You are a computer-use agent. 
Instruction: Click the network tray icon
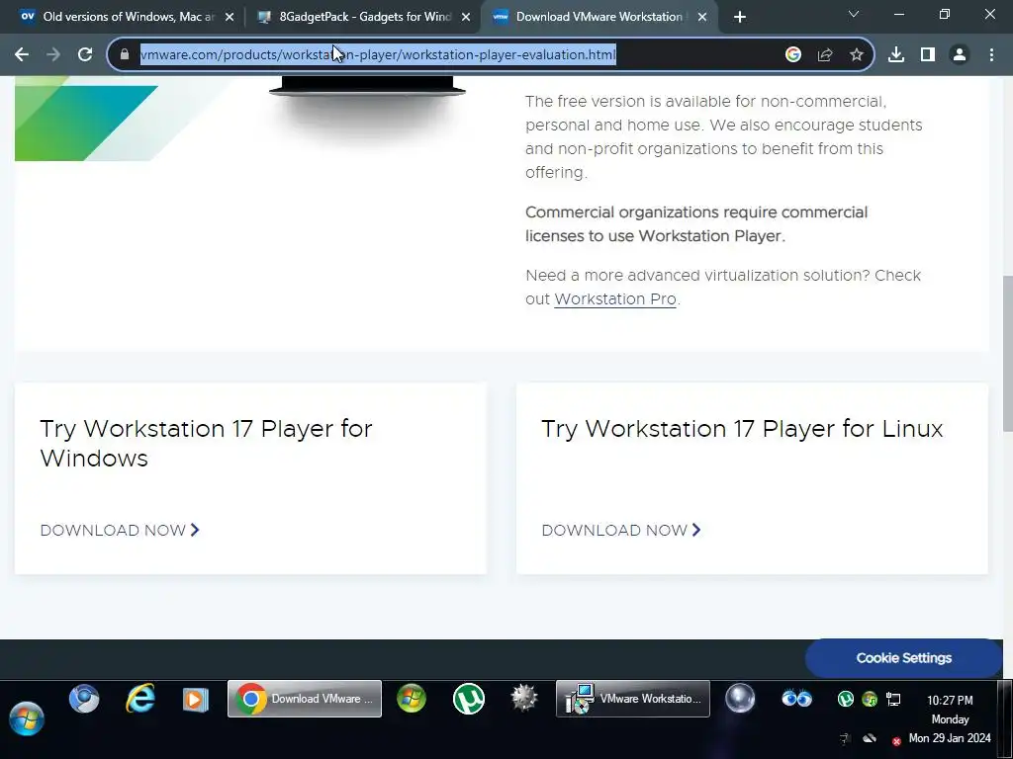tap(893, 699)
